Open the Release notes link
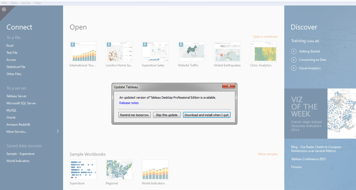The height and width of the screenshot is (190, 356). 129,103
